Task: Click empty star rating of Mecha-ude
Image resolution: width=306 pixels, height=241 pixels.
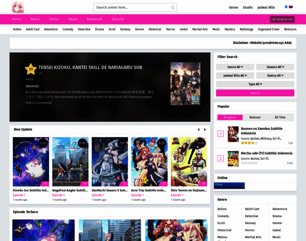Action: pyautogui.click(x=249, y=163)
